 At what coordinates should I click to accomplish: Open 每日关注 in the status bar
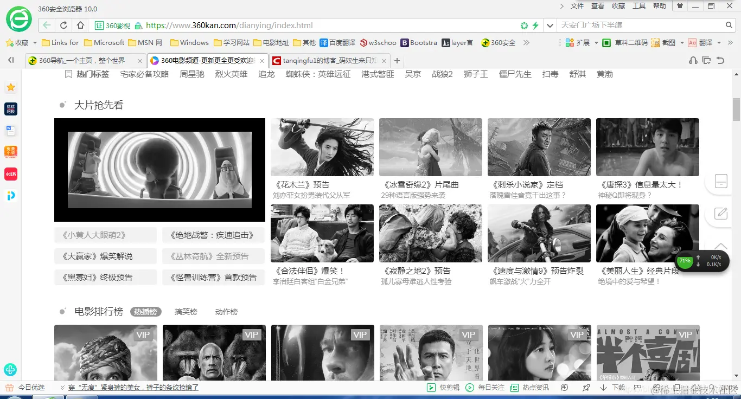[486, 388]
